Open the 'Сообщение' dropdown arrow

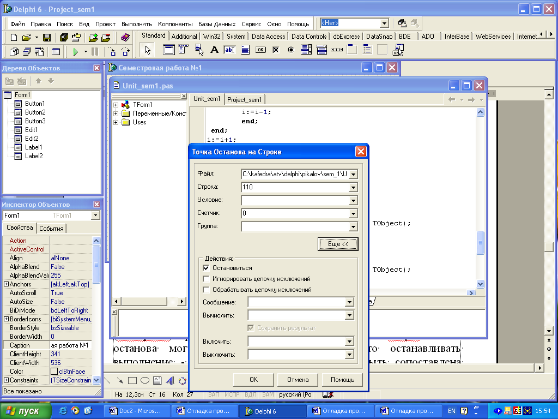tap(349, 302)
